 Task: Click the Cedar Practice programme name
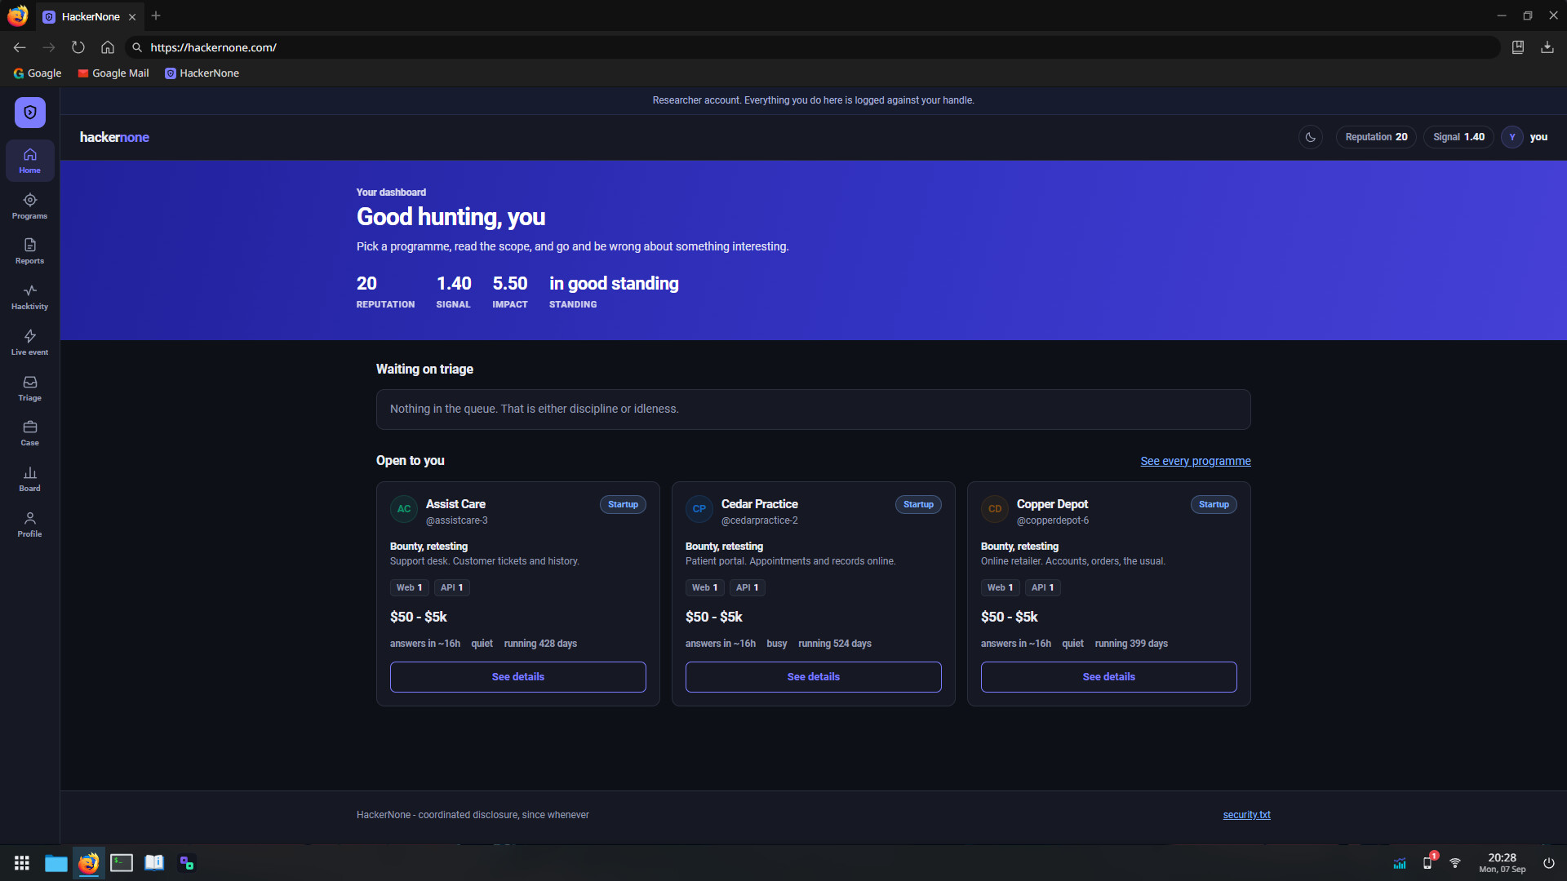pyautogui.click(x=760, y=504)
